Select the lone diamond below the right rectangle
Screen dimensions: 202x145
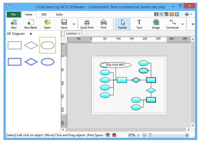[x=151, y=90]
